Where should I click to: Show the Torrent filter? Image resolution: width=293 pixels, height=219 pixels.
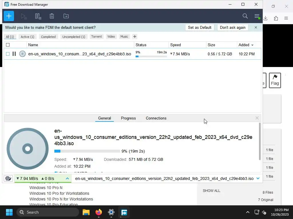point(96,36)
